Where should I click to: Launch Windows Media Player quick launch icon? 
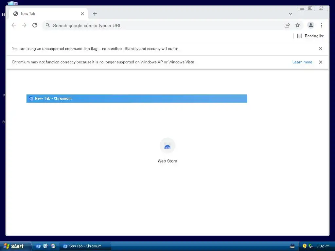[x=53, y=246]
